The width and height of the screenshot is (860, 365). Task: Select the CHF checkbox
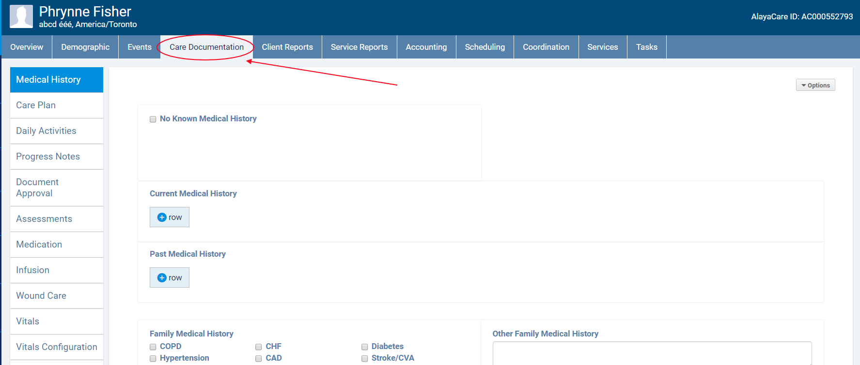click(x=259, y=347)
